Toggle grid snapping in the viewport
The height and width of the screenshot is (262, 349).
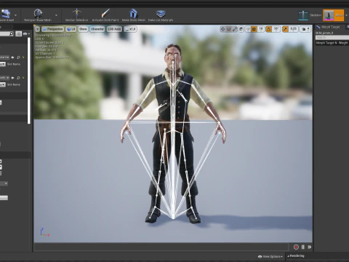coord(254,29)
